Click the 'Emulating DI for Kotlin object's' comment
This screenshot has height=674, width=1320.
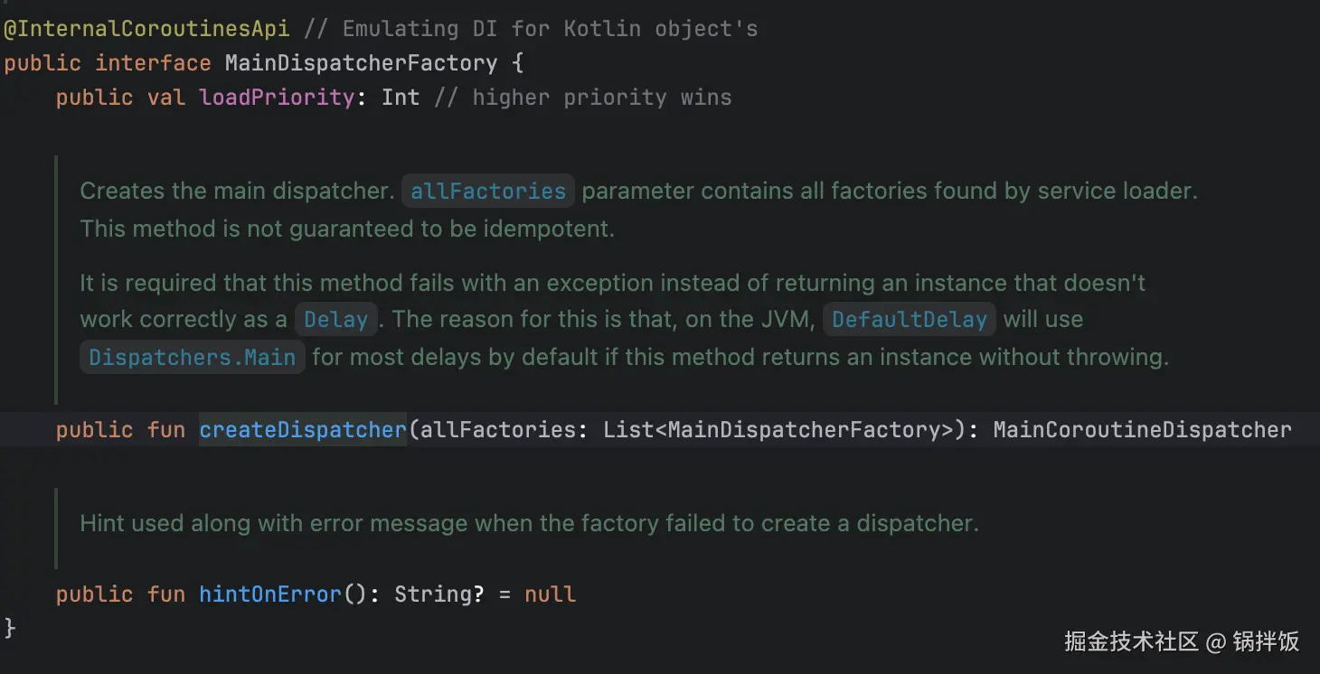click(x=550, y=29)
